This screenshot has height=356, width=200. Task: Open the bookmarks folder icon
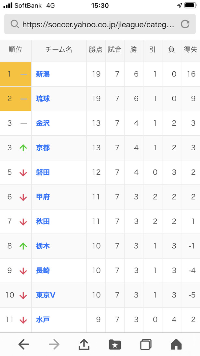point(115,345)
